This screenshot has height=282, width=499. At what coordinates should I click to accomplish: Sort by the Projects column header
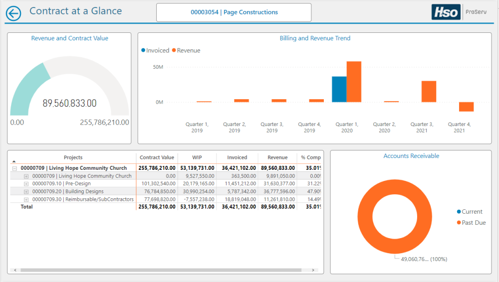[x=73, y=157]
